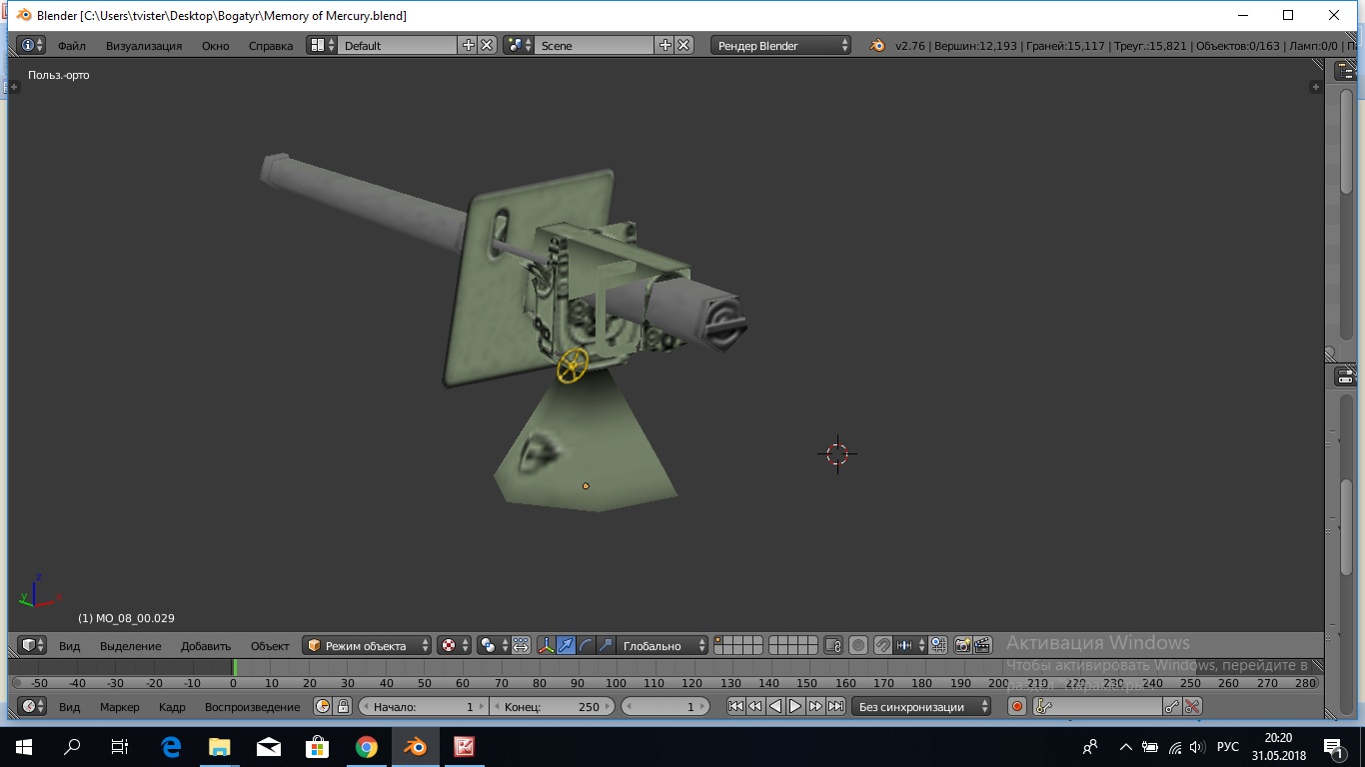Screen dimensions: 1365x767
Task: Select the translate manipulator arrow icon
Action: 567,646
